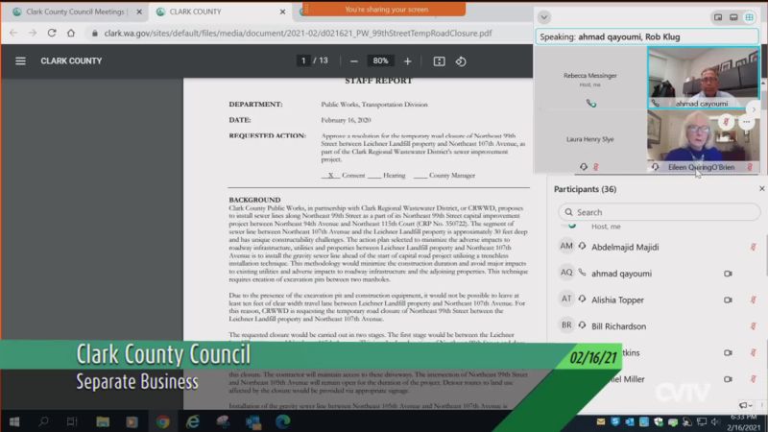Click the fit to page button
Viewport: 768px width, 432px height.
tap(439, 60)
